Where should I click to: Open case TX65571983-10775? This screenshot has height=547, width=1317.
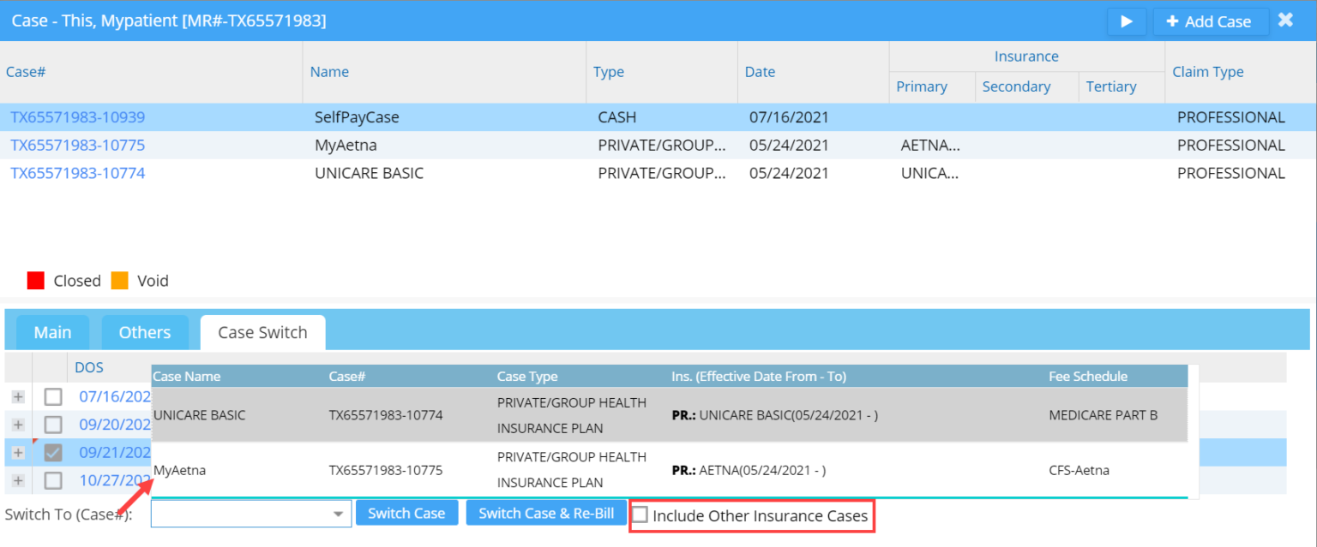click(x=78, y=145)
